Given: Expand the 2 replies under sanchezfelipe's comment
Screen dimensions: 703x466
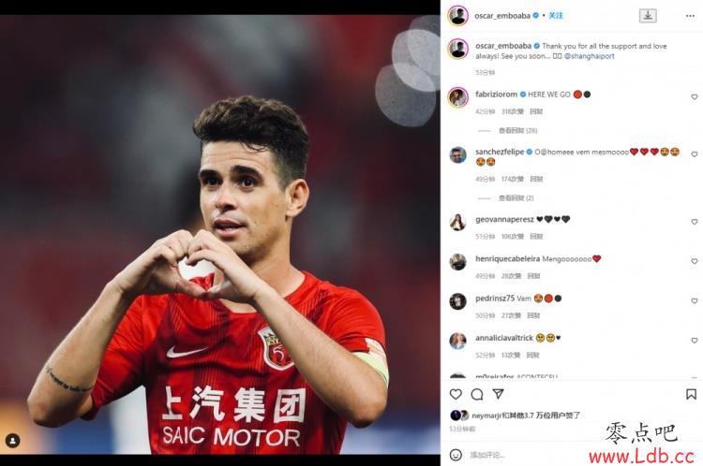Looking at the screenshot, I should [516, 197].
